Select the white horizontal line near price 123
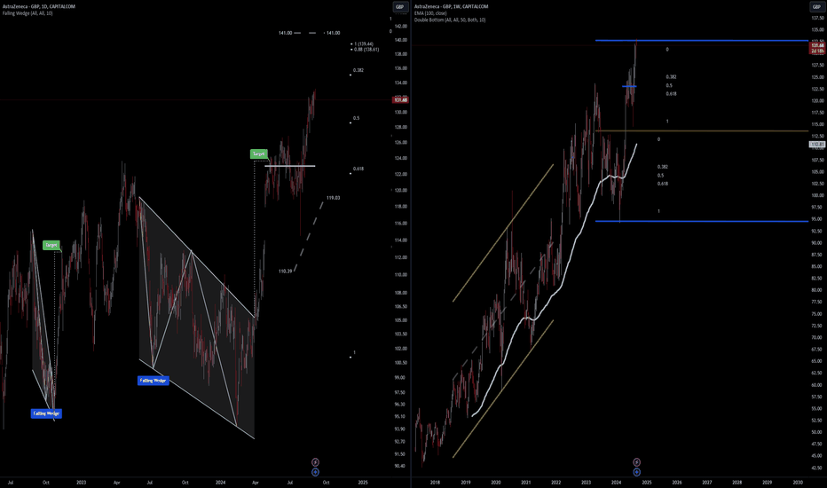Image resolution: width=827 pixels, height=488 pixels. [x=289, y=166]
